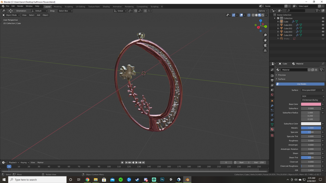This screenshot has width=326, height=183.
Task: Open the Object properties tab
Action: coord(272,101)
